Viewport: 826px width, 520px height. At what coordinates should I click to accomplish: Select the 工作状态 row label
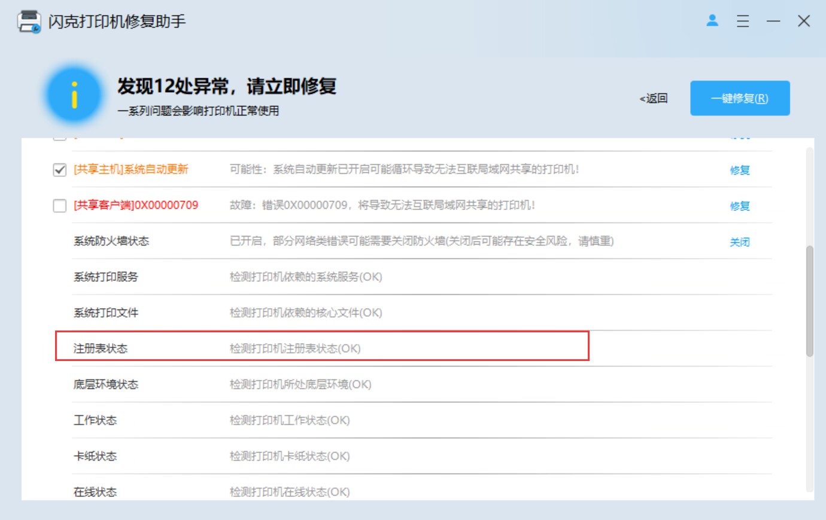pyautogui.click(x=95, y=420)
